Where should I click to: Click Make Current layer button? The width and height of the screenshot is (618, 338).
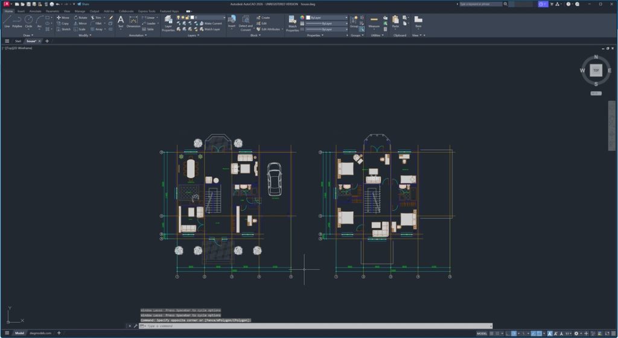coord(211,24)
